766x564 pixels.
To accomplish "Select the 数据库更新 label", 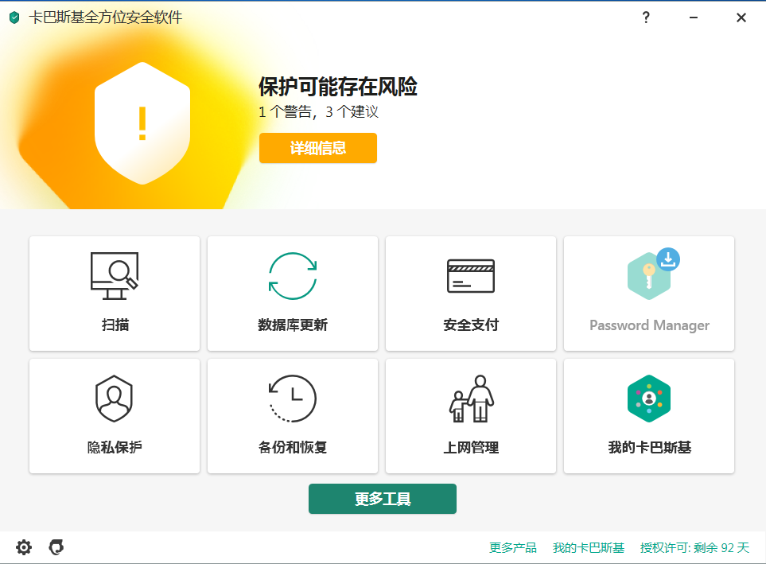I will point(293,325).
